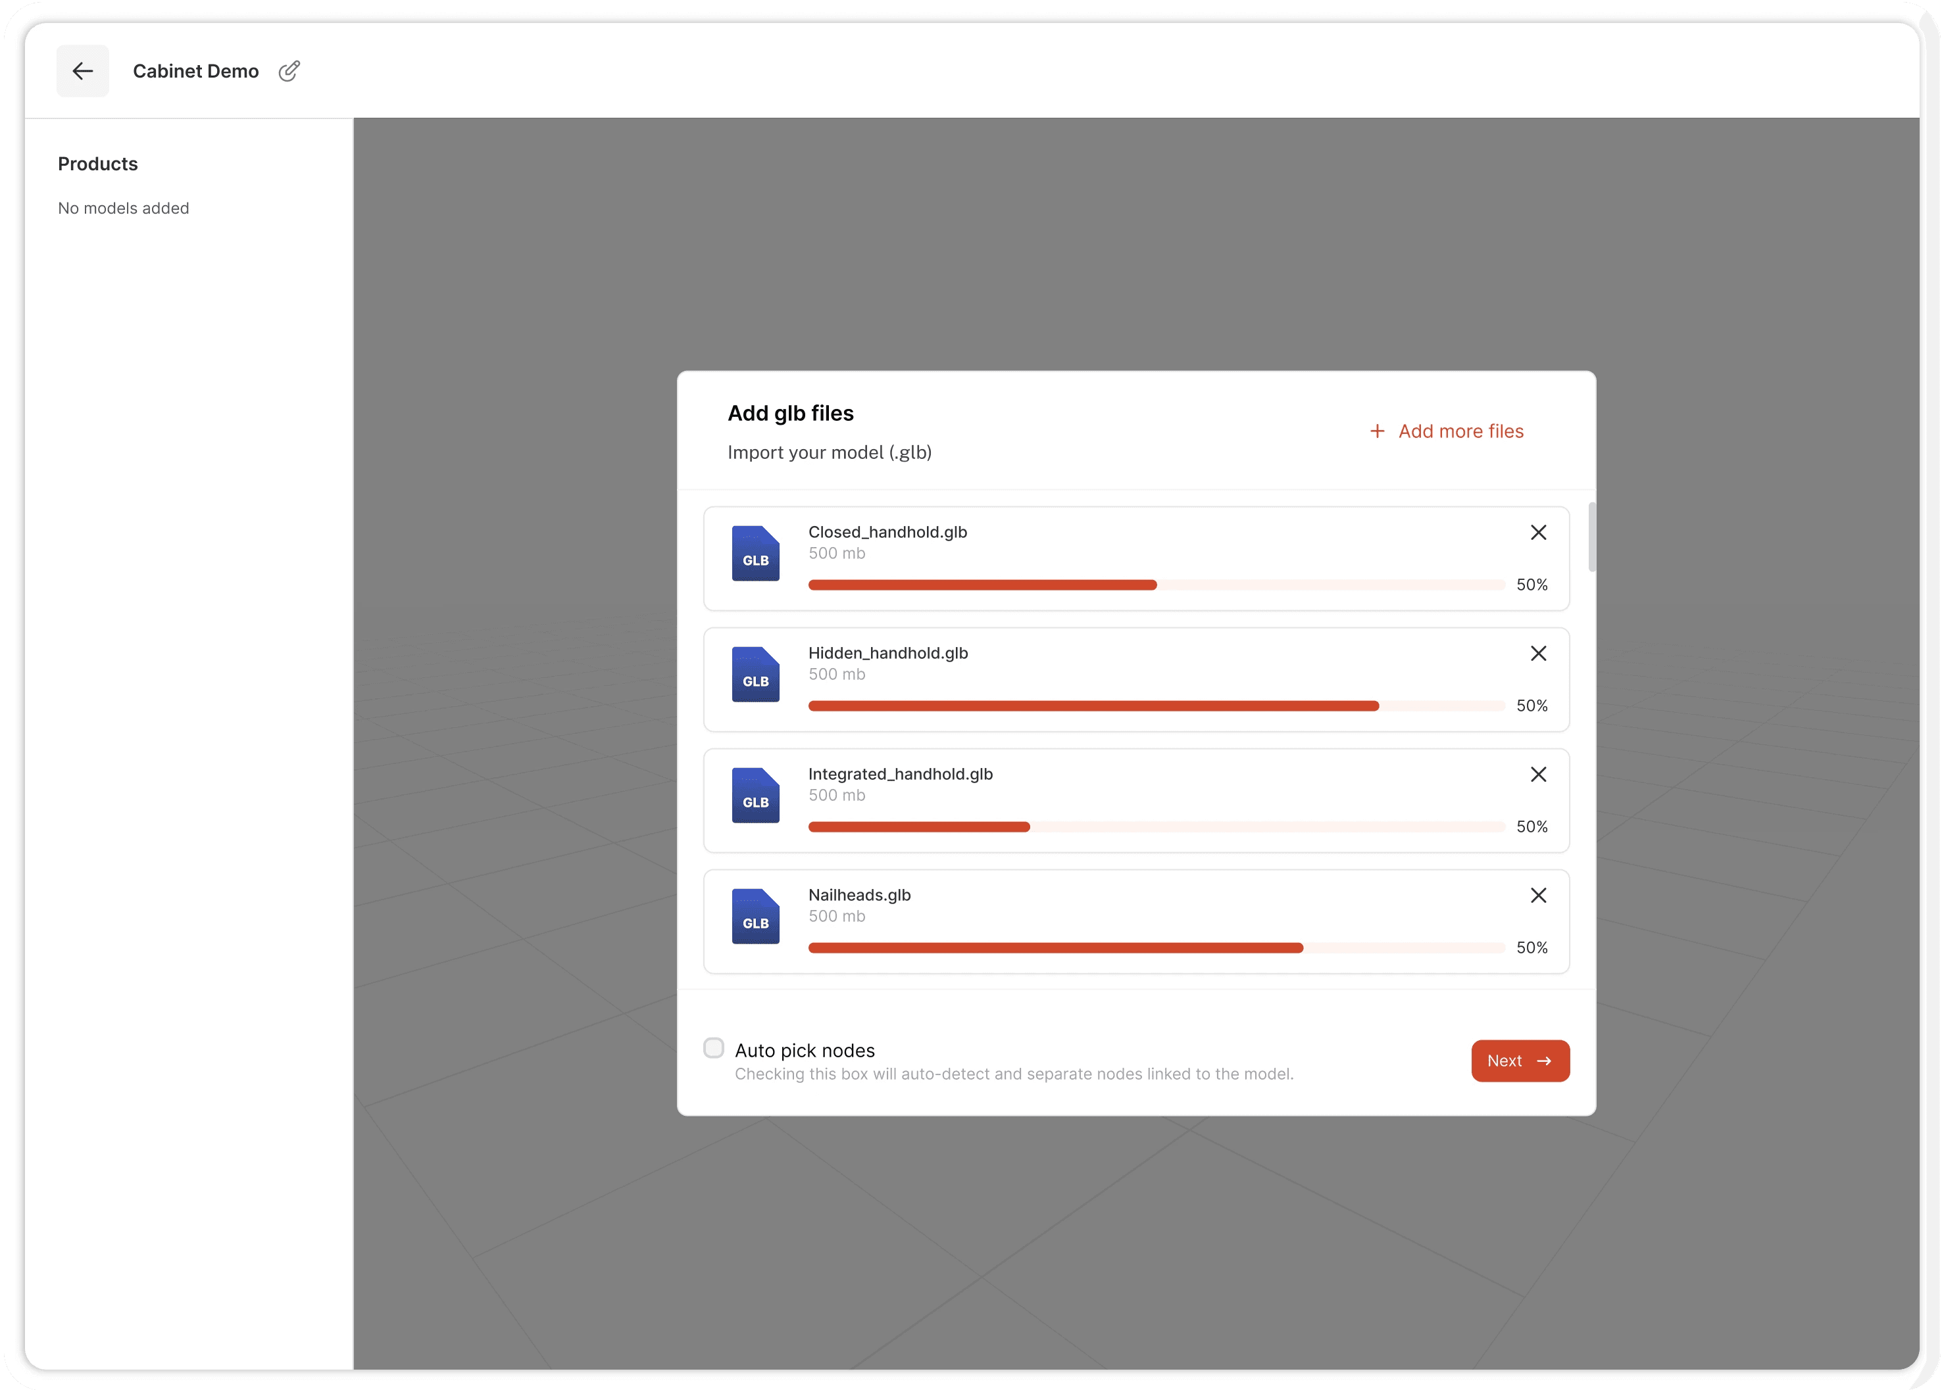Click the GLB file icon for Nailheads.glb
This screenshot has width=1942, height=1390.
(755, 917)
